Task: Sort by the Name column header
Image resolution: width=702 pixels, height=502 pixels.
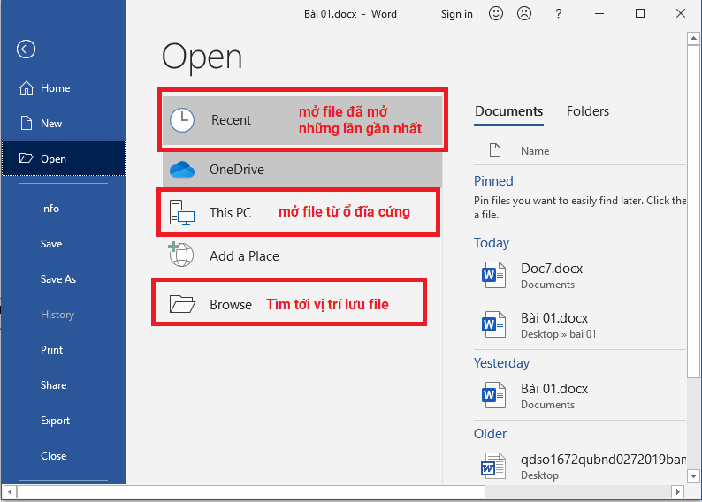Action: [535, 151]
